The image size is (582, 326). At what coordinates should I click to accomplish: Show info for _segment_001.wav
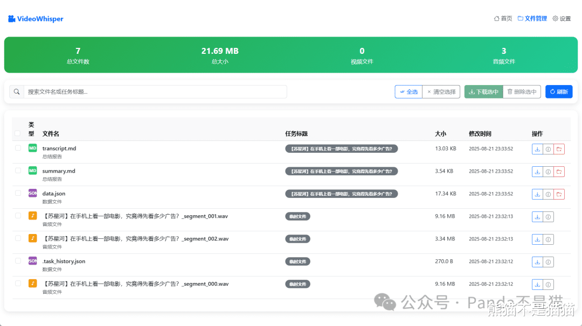548,217
